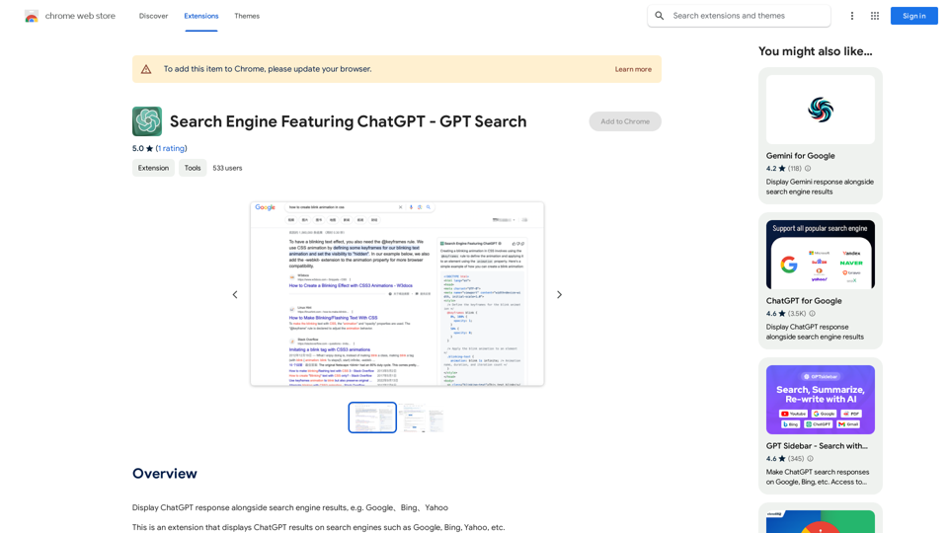Click the GPT Search extension logo icon
The image size is (948, 533).
[x=147, y=121]
